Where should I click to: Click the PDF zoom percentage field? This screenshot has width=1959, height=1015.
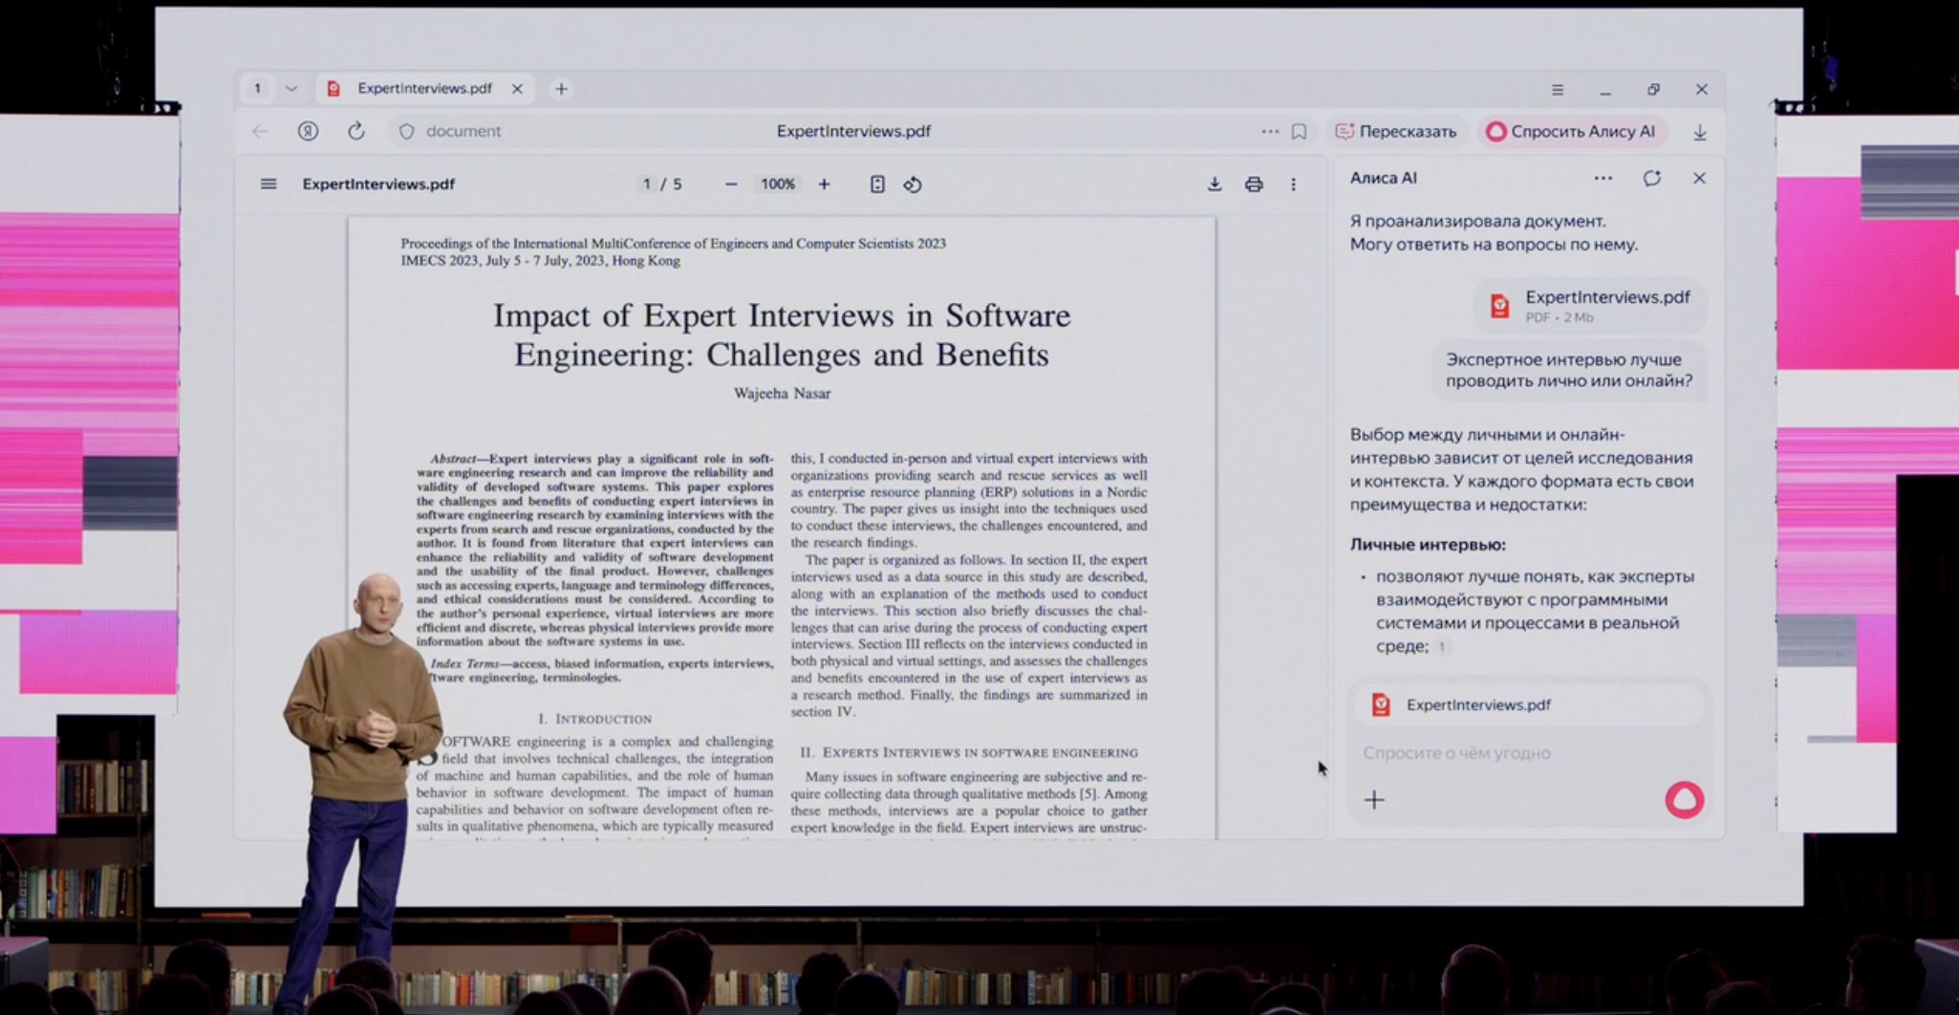[778, 184]
